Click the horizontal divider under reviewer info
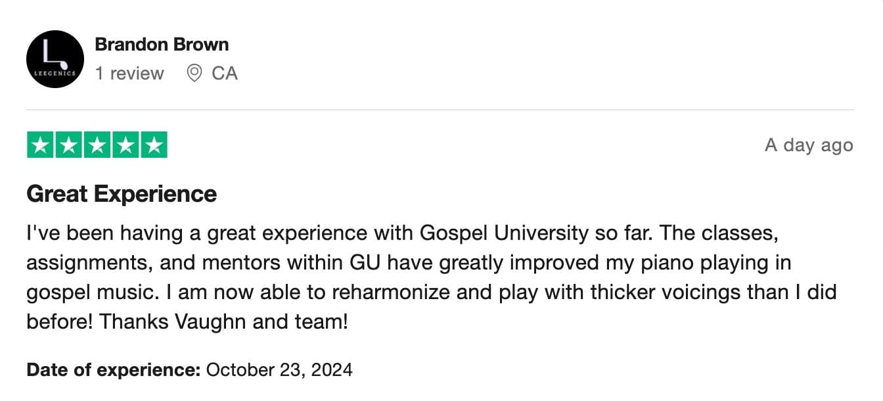The image size is (883, 401). tap(440, 110)
